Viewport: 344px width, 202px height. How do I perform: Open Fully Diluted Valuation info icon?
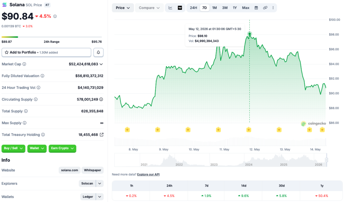[x=42, y=76]
